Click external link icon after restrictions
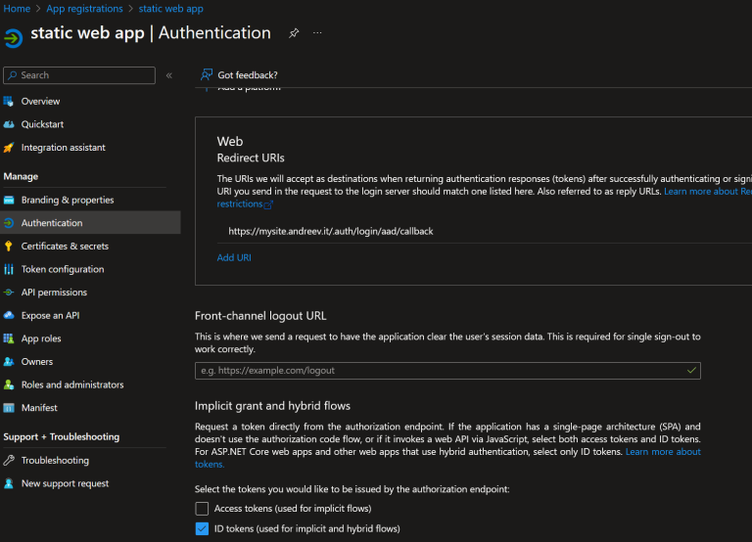Image resolution: width=752 pixels, height=542 pixels. (268, 204)
